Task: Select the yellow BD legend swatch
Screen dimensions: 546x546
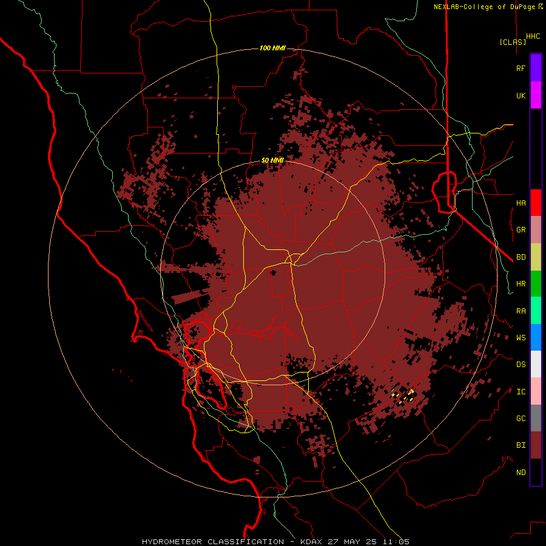Action: pos(536,257)
